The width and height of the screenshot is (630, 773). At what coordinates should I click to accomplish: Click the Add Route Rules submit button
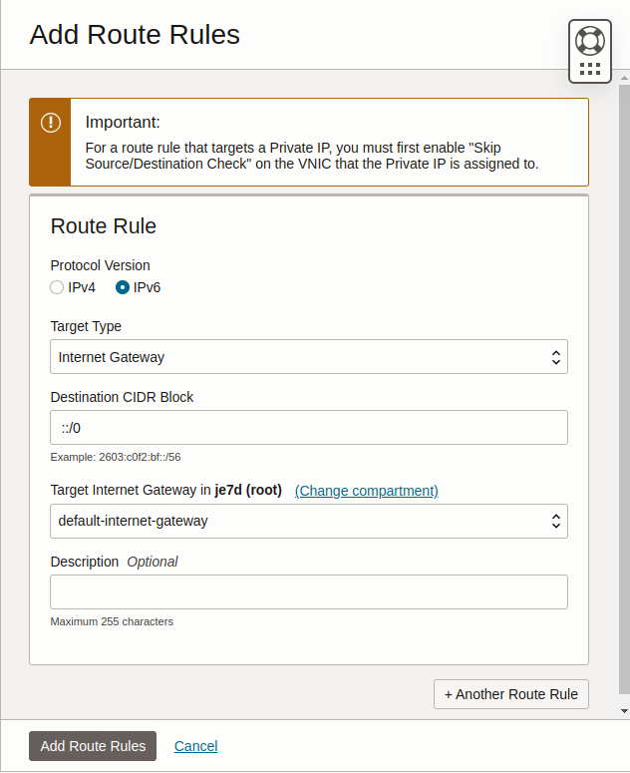click(x=93, y=746)
